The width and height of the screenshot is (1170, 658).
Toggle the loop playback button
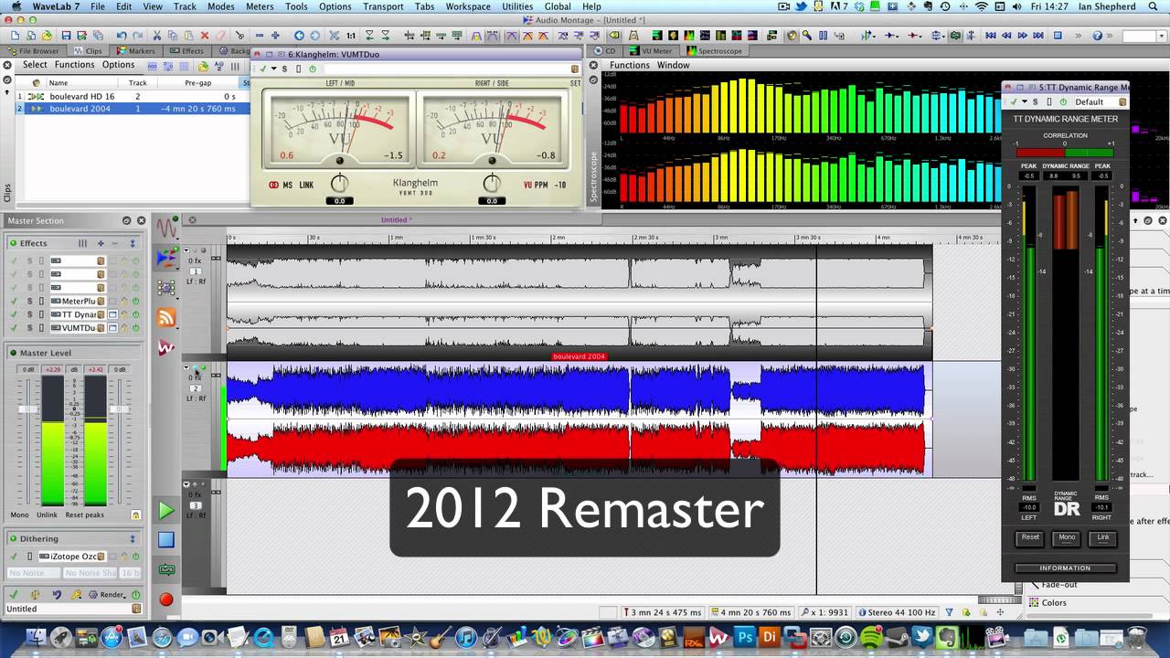pyautogui.click(x=166, y=569)
